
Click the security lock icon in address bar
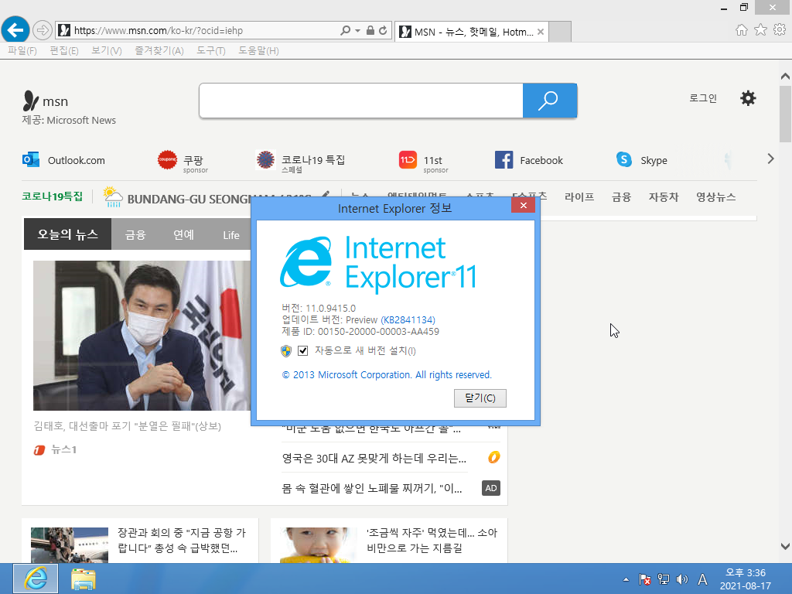click(370, 30)
